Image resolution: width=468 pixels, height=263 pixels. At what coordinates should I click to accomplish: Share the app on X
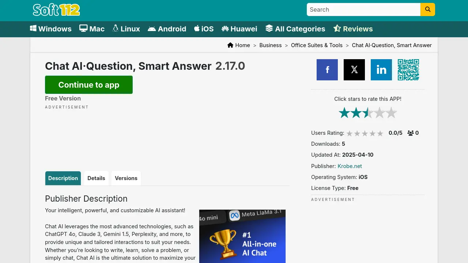pyautogui.click(x=354, y=70)
